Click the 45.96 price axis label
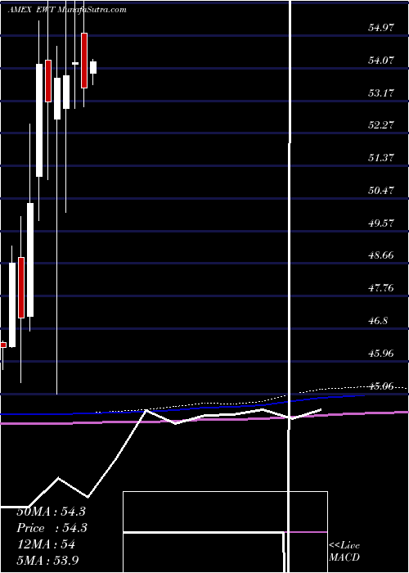409x573 pixels. (381, 353)
